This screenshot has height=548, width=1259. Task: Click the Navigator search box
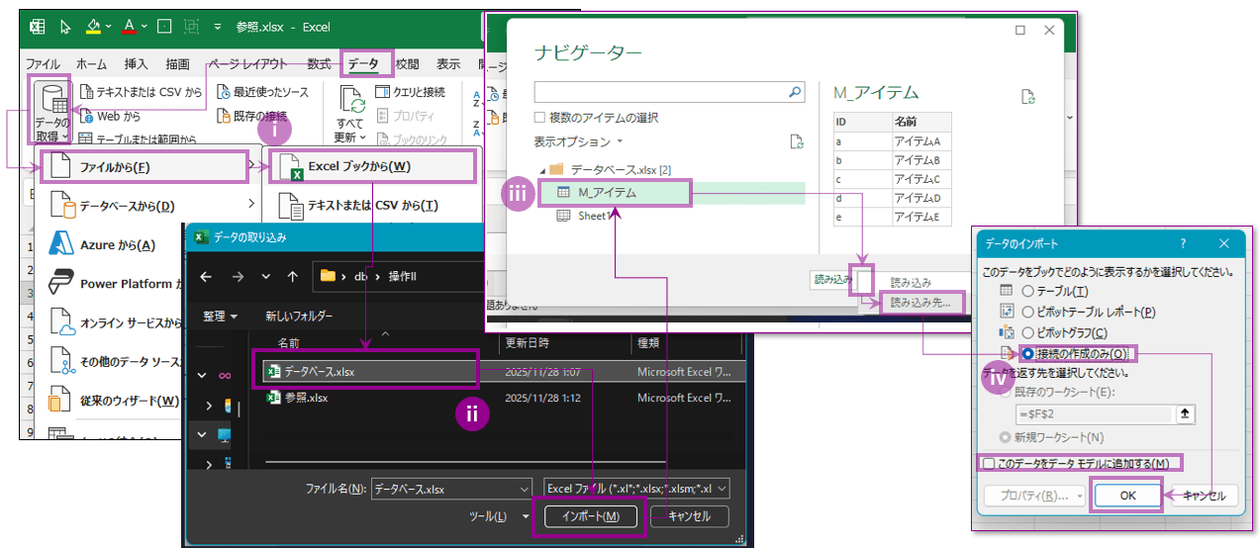tap(660, 92)
